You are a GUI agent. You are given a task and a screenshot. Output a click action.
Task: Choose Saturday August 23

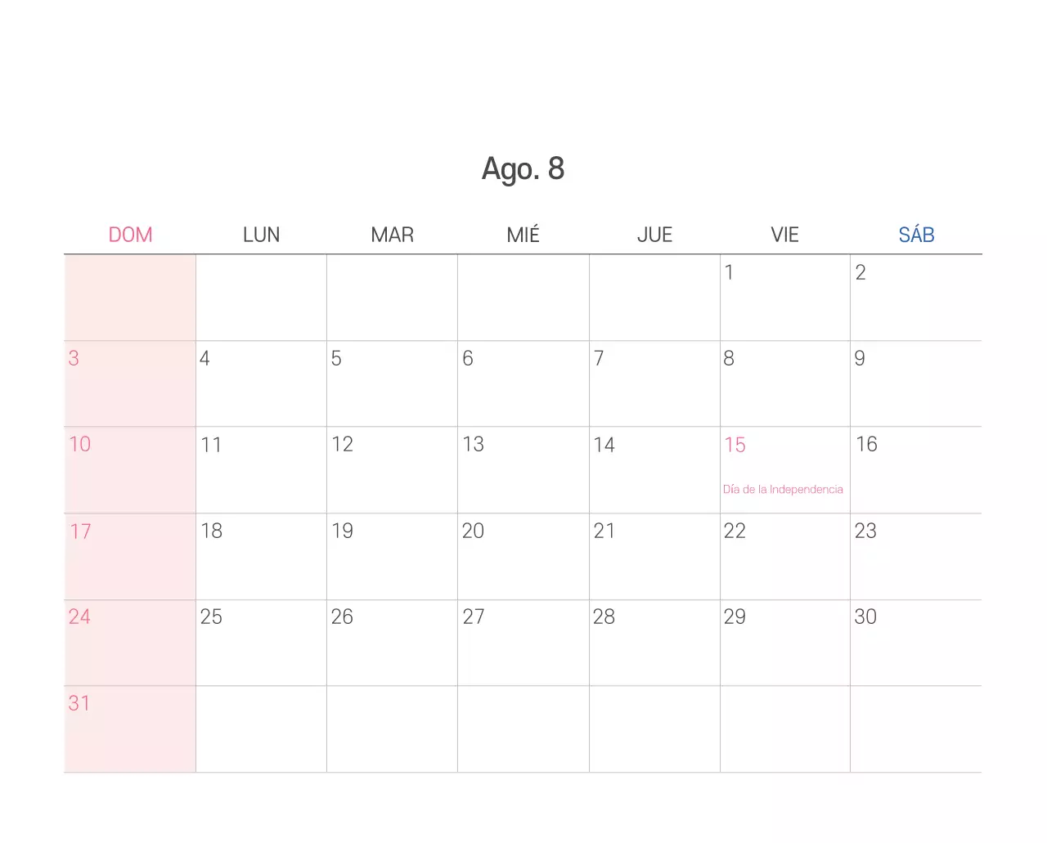(x=915, y=557)
